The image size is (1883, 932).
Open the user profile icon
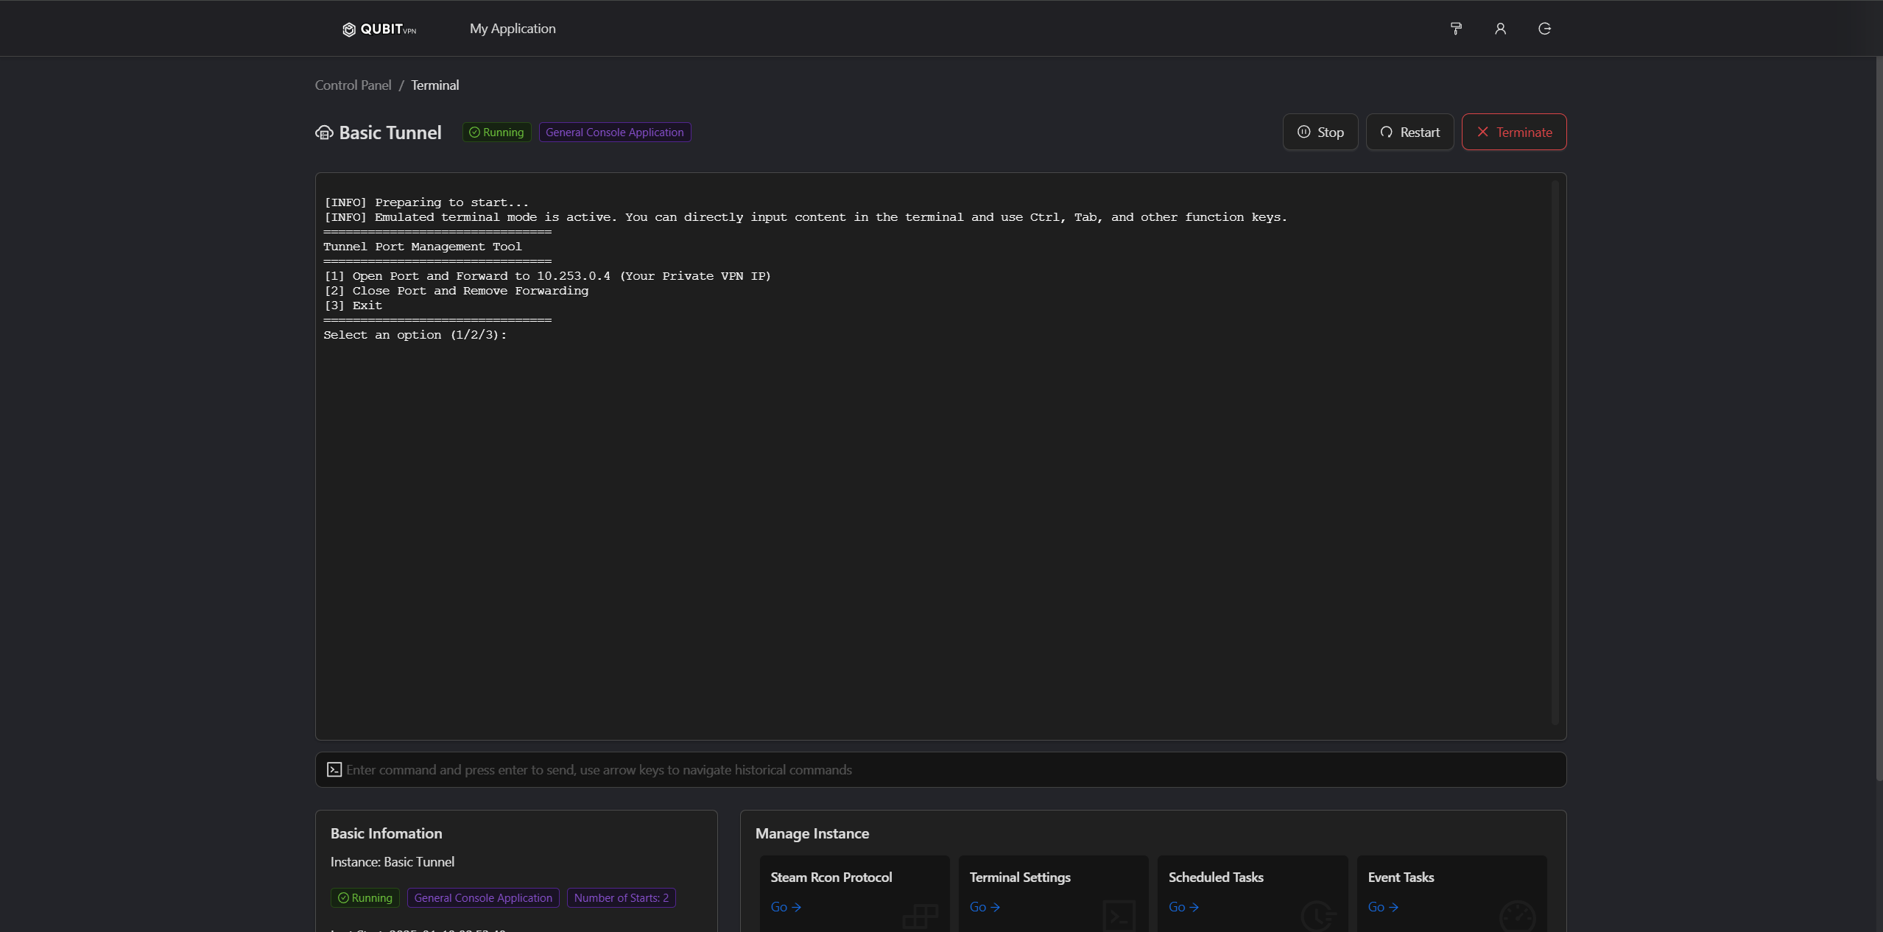pos(1500,29)
